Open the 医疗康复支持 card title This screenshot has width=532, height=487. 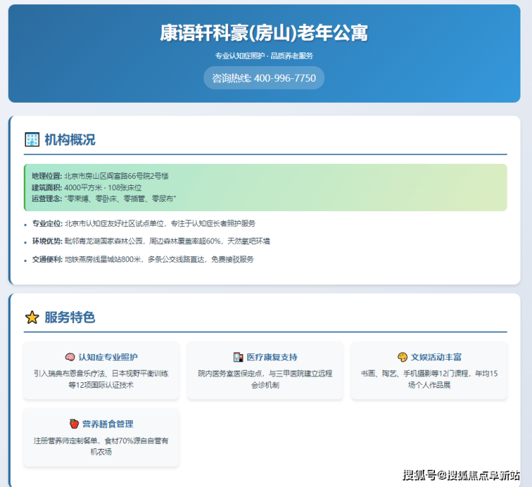(272, 357)
